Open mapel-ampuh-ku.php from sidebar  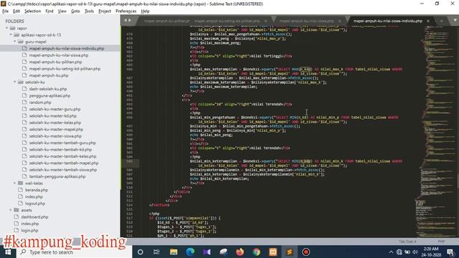49,75
